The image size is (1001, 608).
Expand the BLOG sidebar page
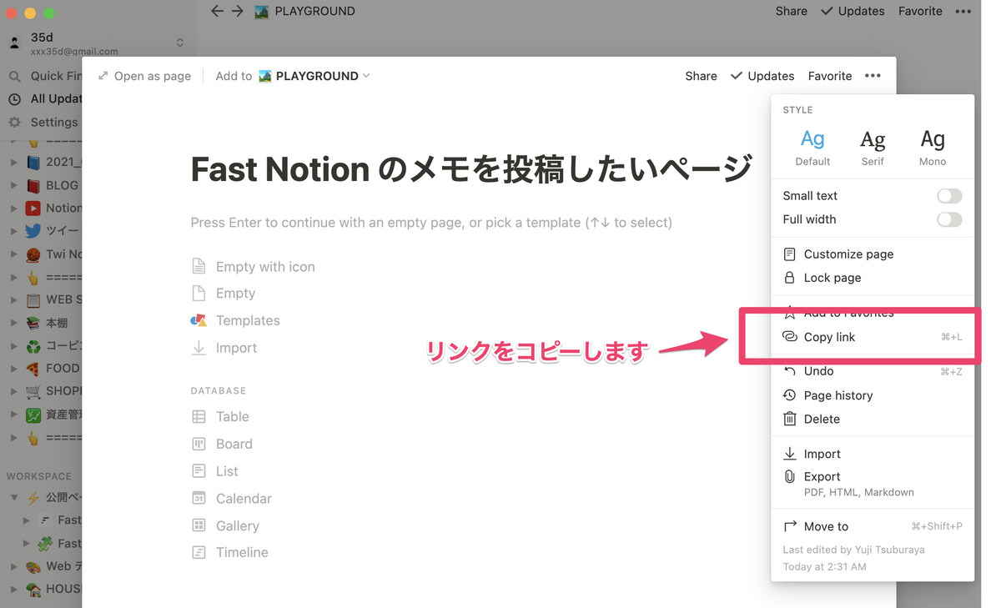point(13,186)
